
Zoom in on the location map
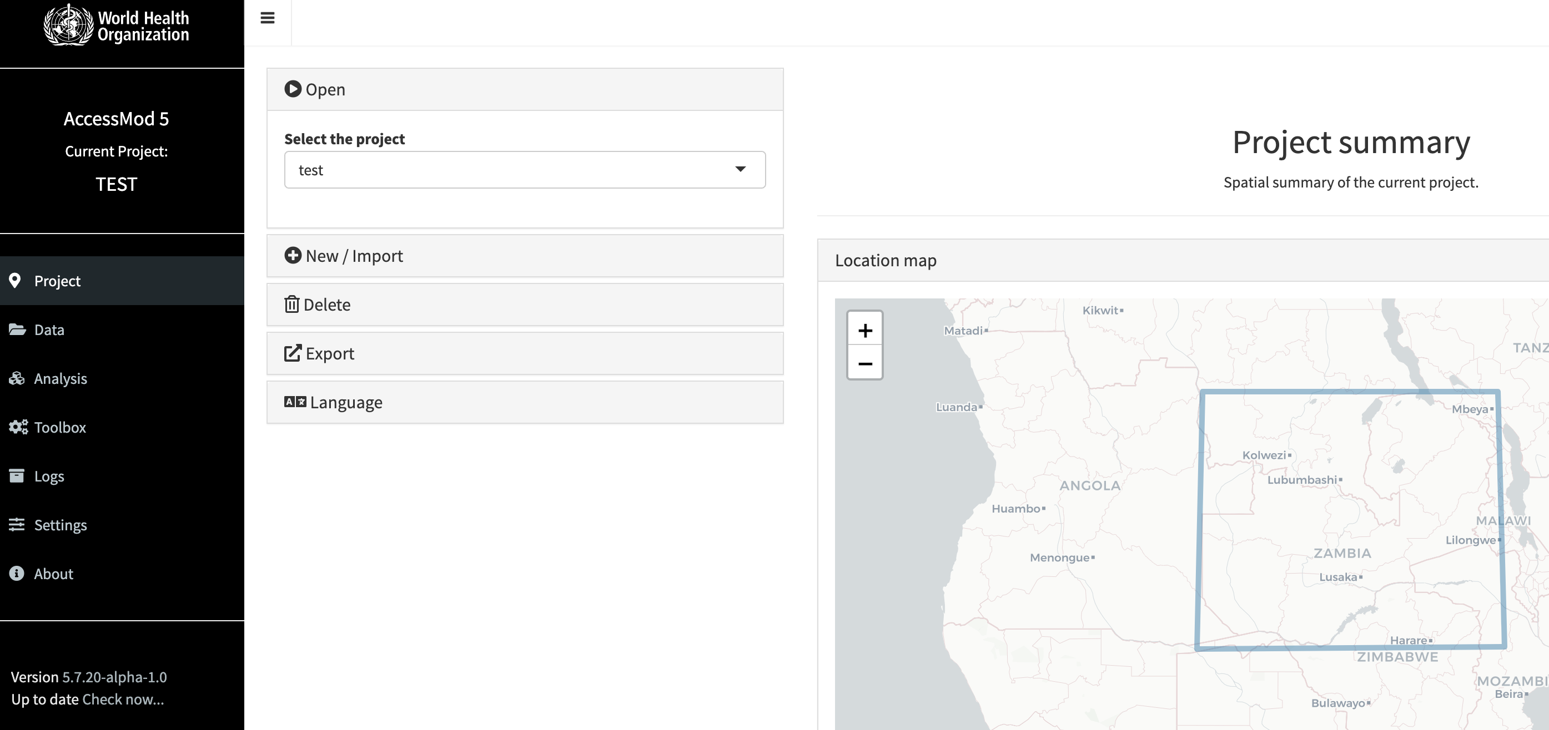click(x=864, y=329)
